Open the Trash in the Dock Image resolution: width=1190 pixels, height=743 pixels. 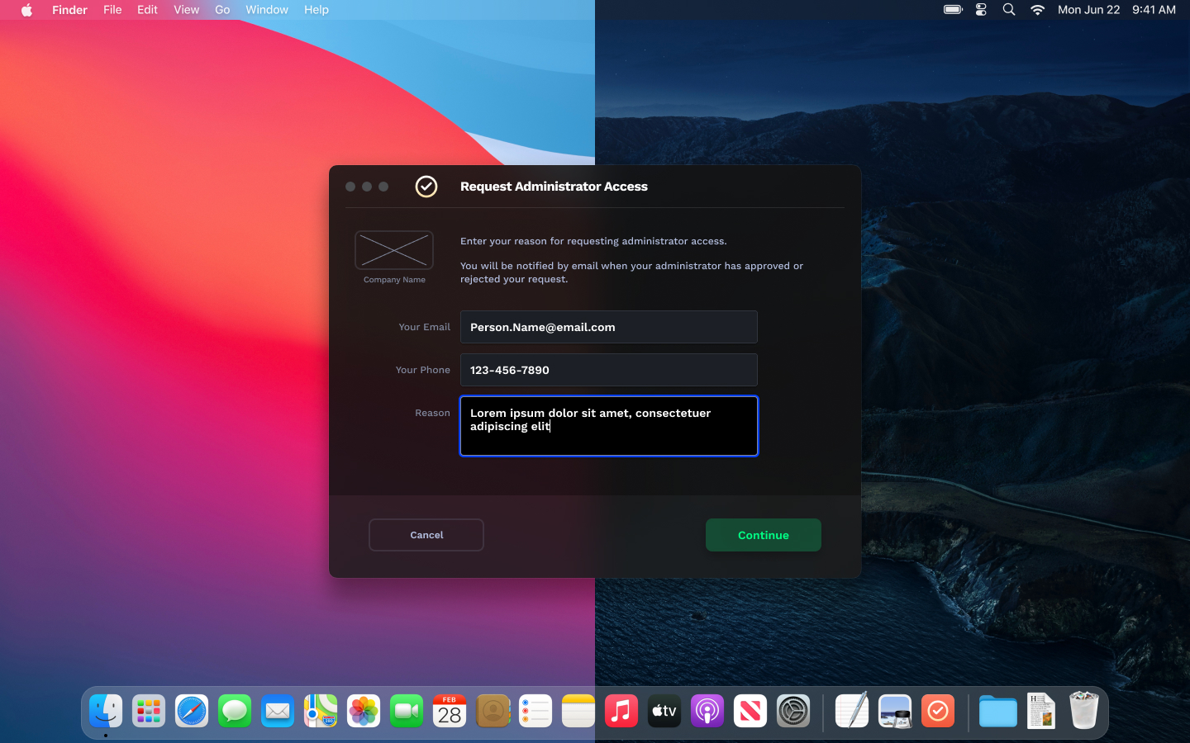(x=1083, y=711)
